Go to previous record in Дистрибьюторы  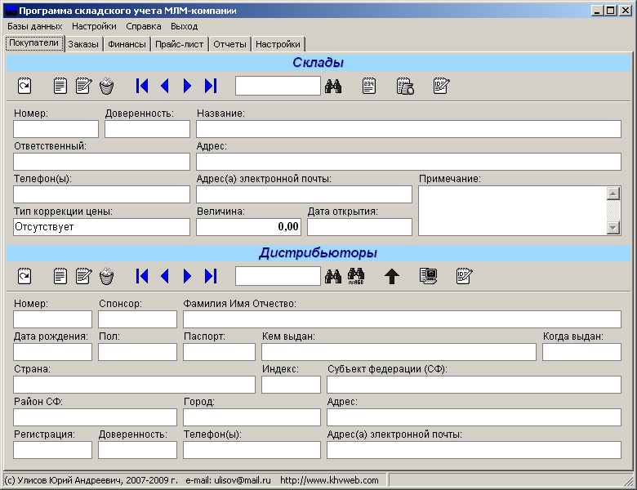pyautogui.click(x=164, y=276)
